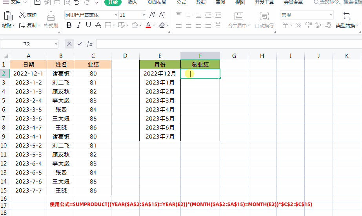Select cell E2 containing 2022年12月

pyautogui.click(x=160, y=74)
